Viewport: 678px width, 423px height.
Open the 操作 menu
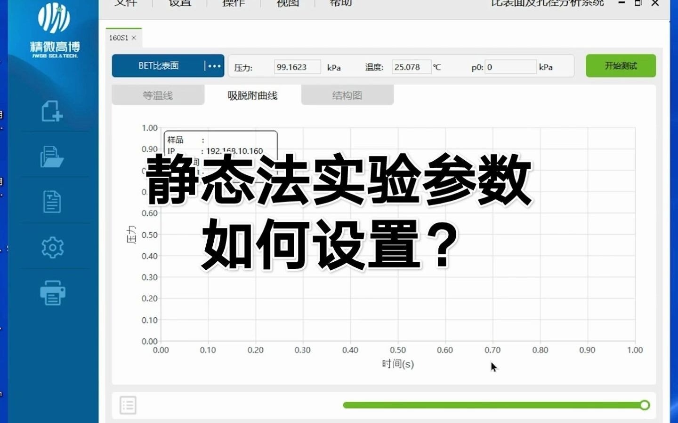234,3
